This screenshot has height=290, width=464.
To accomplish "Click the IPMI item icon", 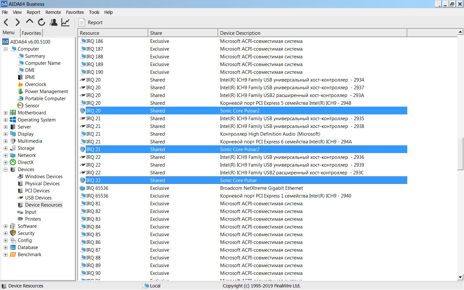I will 21,77.
